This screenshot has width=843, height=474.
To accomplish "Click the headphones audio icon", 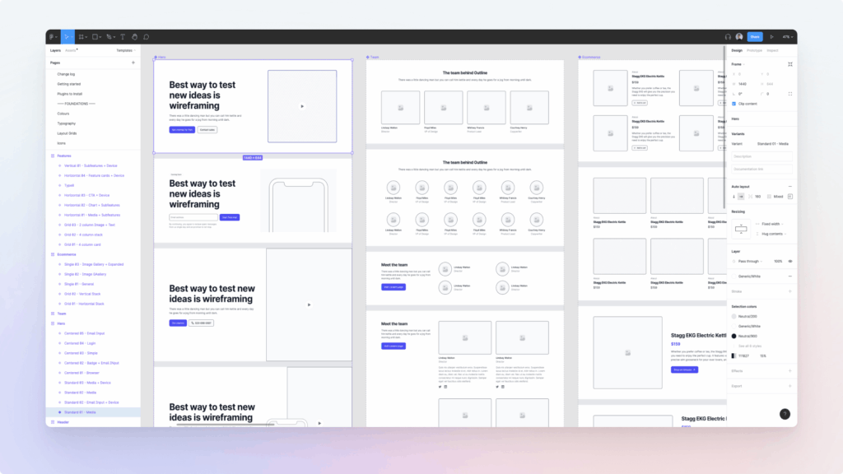I will click(x=728, y=37).
